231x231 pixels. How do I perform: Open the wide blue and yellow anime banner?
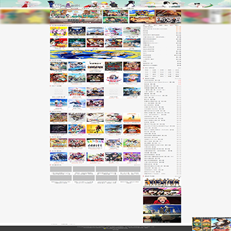95,55
